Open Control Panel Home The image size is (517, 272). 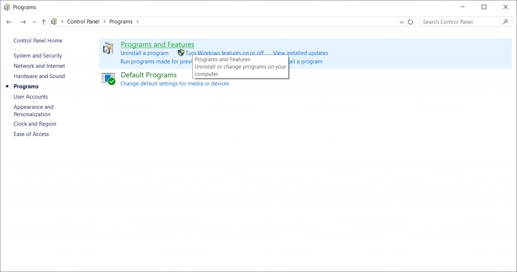[38, 41]
